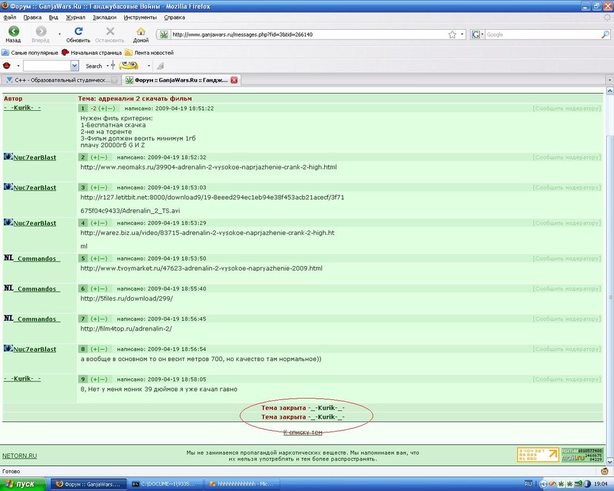Reload page with Обновить button

[x=79, y=34]
